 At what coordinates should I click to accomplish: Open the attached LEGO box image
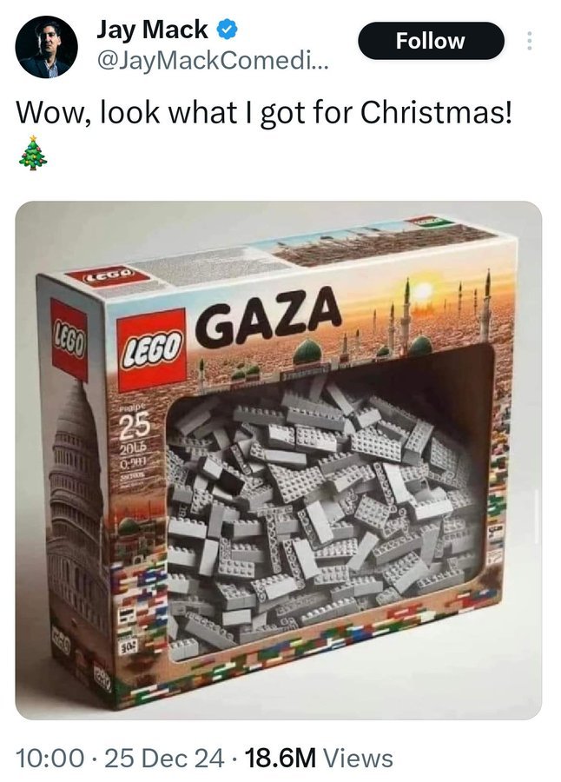tap(278, 460)
